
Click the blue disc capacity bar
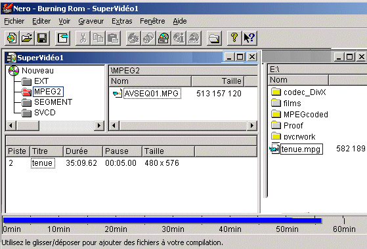tap(162, 221)
